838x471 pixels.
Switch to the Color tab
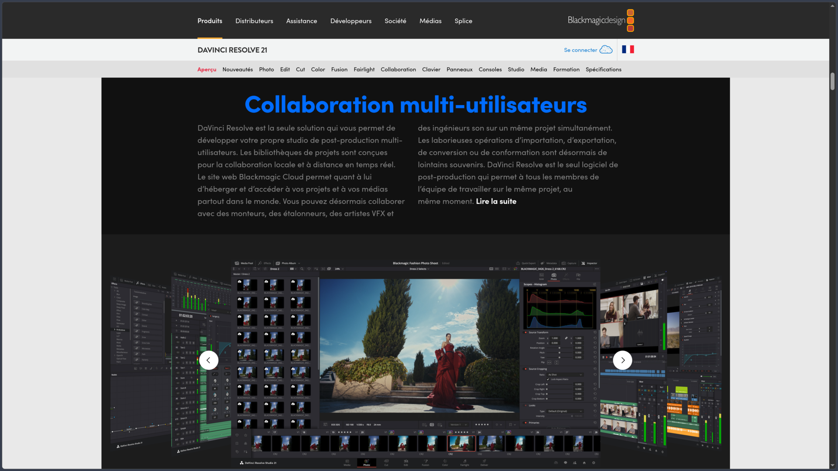318,69
